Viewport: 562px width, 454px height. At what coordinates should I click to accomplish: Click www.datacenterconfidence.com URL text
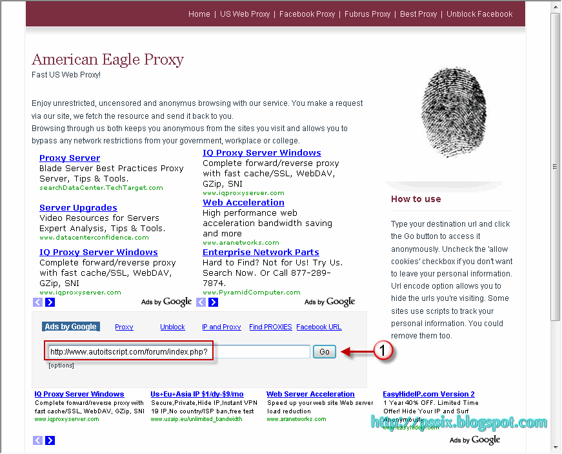click(94, 238)
